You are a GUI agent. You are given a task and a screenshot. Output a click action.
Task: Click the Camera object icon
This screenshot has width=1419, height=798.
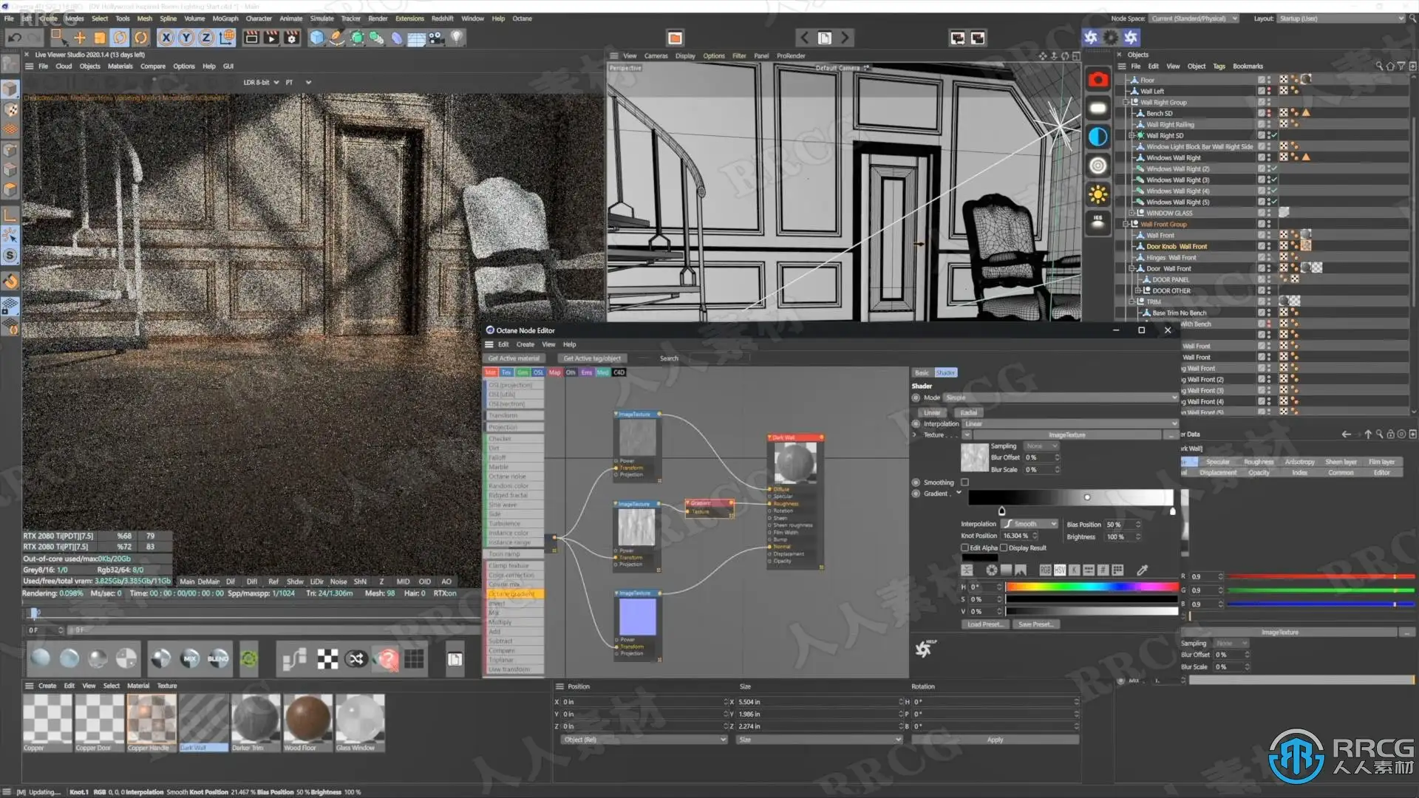[437, 38]
